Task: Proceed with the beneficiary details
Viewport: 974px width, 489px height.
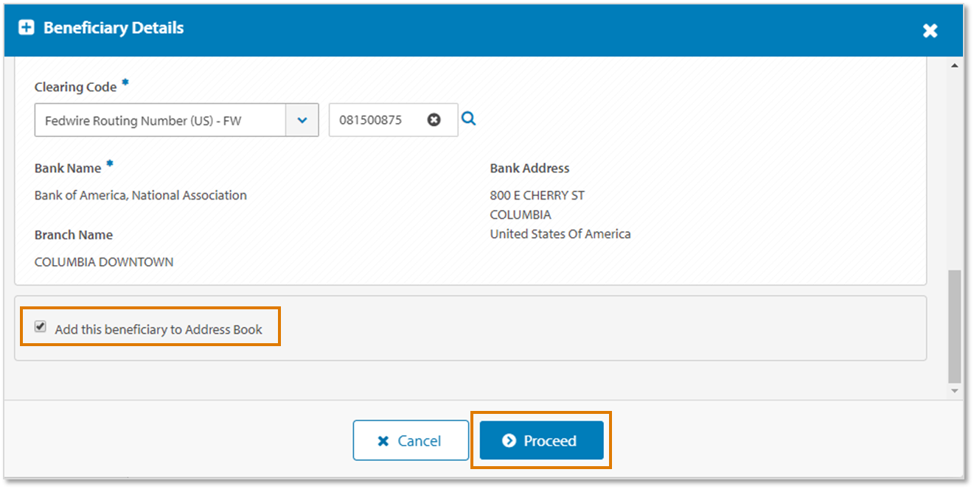Action: click(x=542, y=440)
